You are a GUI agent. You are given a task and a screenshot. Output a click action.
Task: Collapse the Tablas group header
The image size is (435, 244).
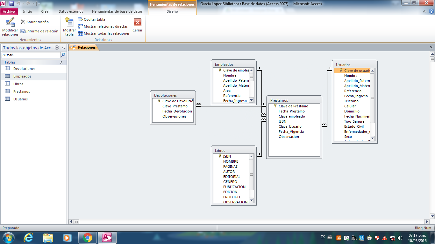coord(61,62)
